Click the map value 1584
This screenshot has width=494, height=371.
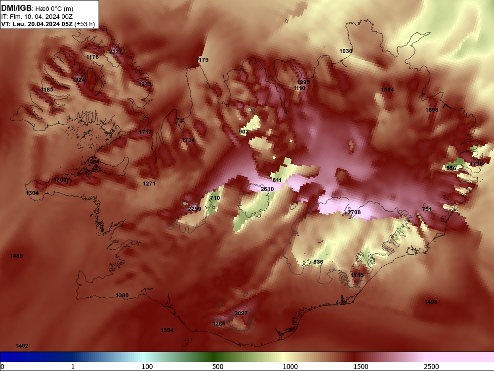click(387, 90)
